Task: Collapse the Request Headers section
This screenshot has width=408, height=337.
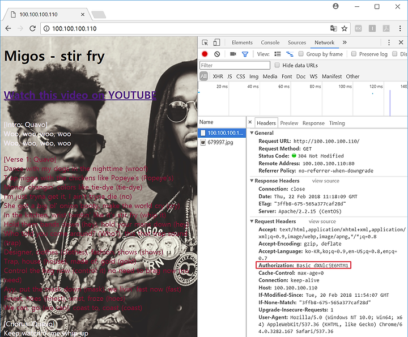Action: [x=252, y=221]
